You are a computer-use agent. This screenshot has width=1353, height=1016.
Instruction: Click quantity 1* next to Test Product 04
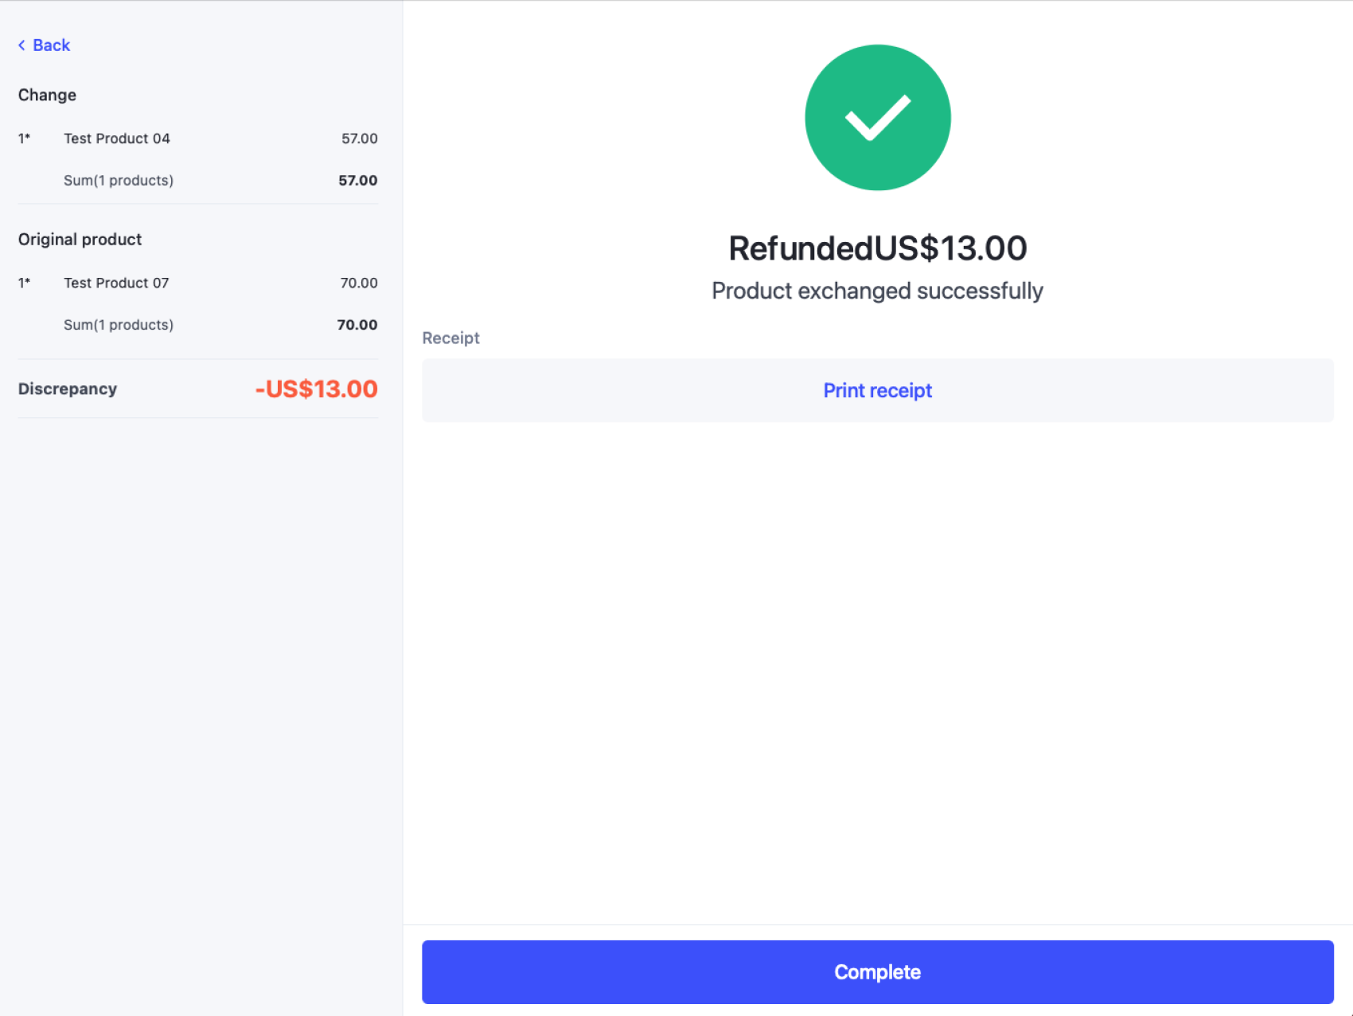(x=24, y=138)
